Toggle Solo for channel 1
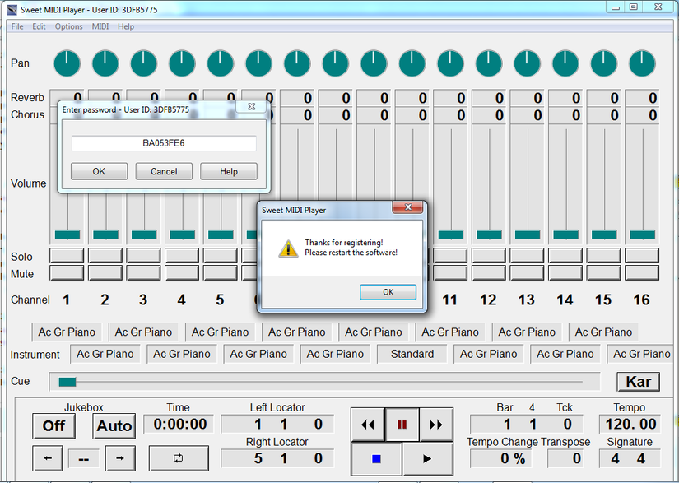The image size is (679, 483). click(67, 255)
